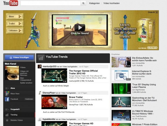Close the ad with the X box
This screenshot has width=167, height=126.
157,12
